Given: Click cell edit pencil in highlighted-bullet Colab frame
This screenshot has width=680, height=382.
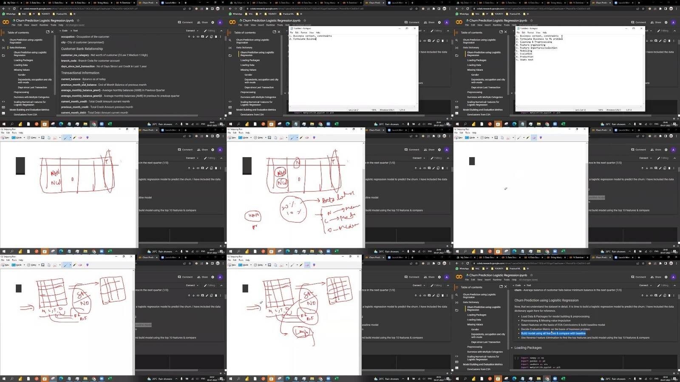Looking at the screenshot, I should (x=660, y=295).
